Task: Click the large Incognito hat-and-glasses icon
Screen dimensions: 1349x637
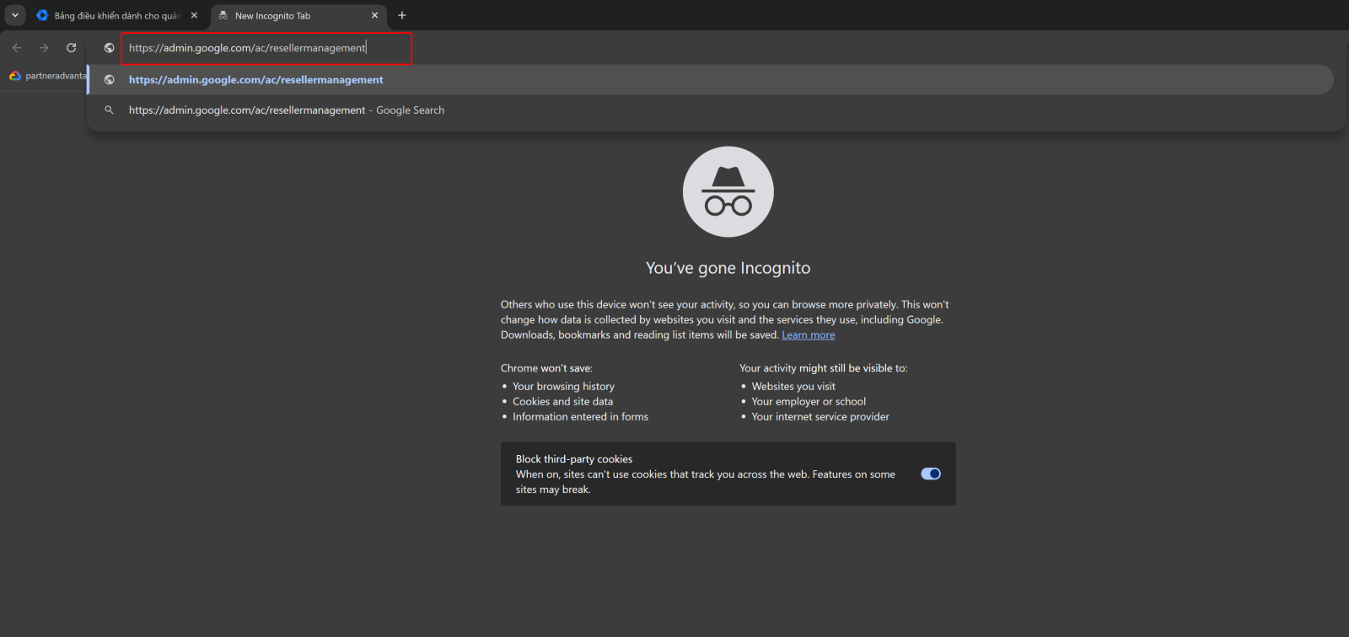Action: click(x=728, y=192)
